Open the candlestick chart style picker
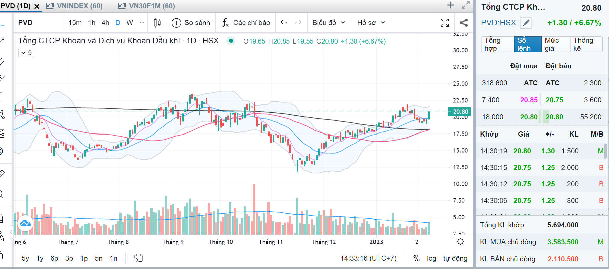The image size is (609, 269). [x=157, y=23]
